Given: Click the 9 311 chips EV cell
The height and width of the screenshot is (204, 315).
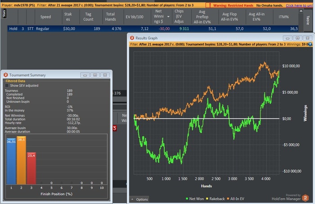Looking at the screenshot, I should pos(184,29).
